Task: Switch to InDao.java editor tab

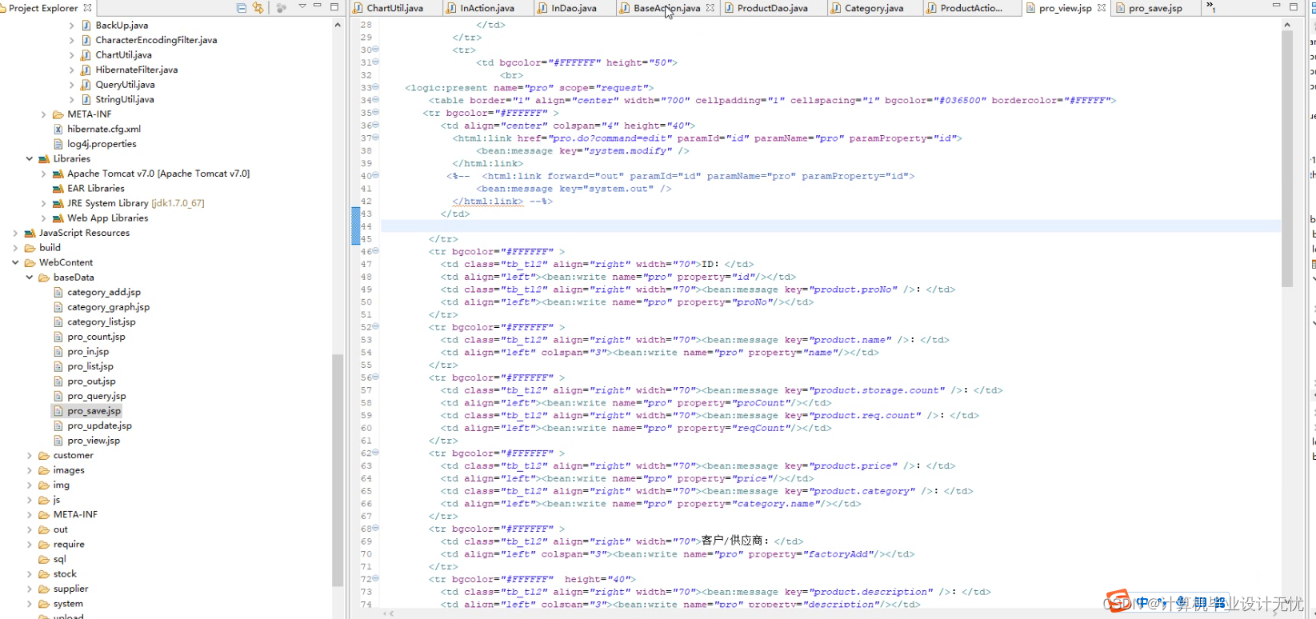Action: pos(574,8)
